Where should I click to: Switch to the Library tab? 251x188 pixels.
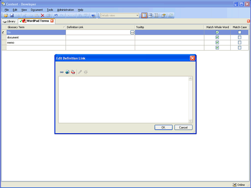[9, 21]
